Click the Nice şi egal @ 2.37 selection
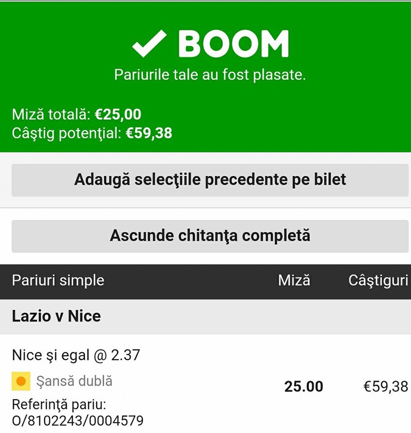Screen dimensions: 411x433 pyautogui.click(x=76, y=355)
